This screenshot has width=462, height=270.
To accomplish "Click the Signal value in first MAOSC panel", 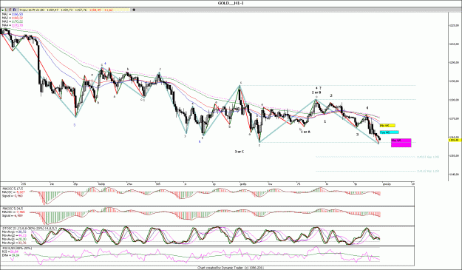I will coord(13,196).
